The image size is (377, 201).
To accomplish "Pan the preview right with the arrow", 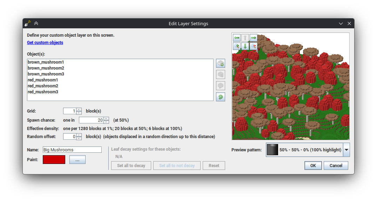I will click(253, 38).
